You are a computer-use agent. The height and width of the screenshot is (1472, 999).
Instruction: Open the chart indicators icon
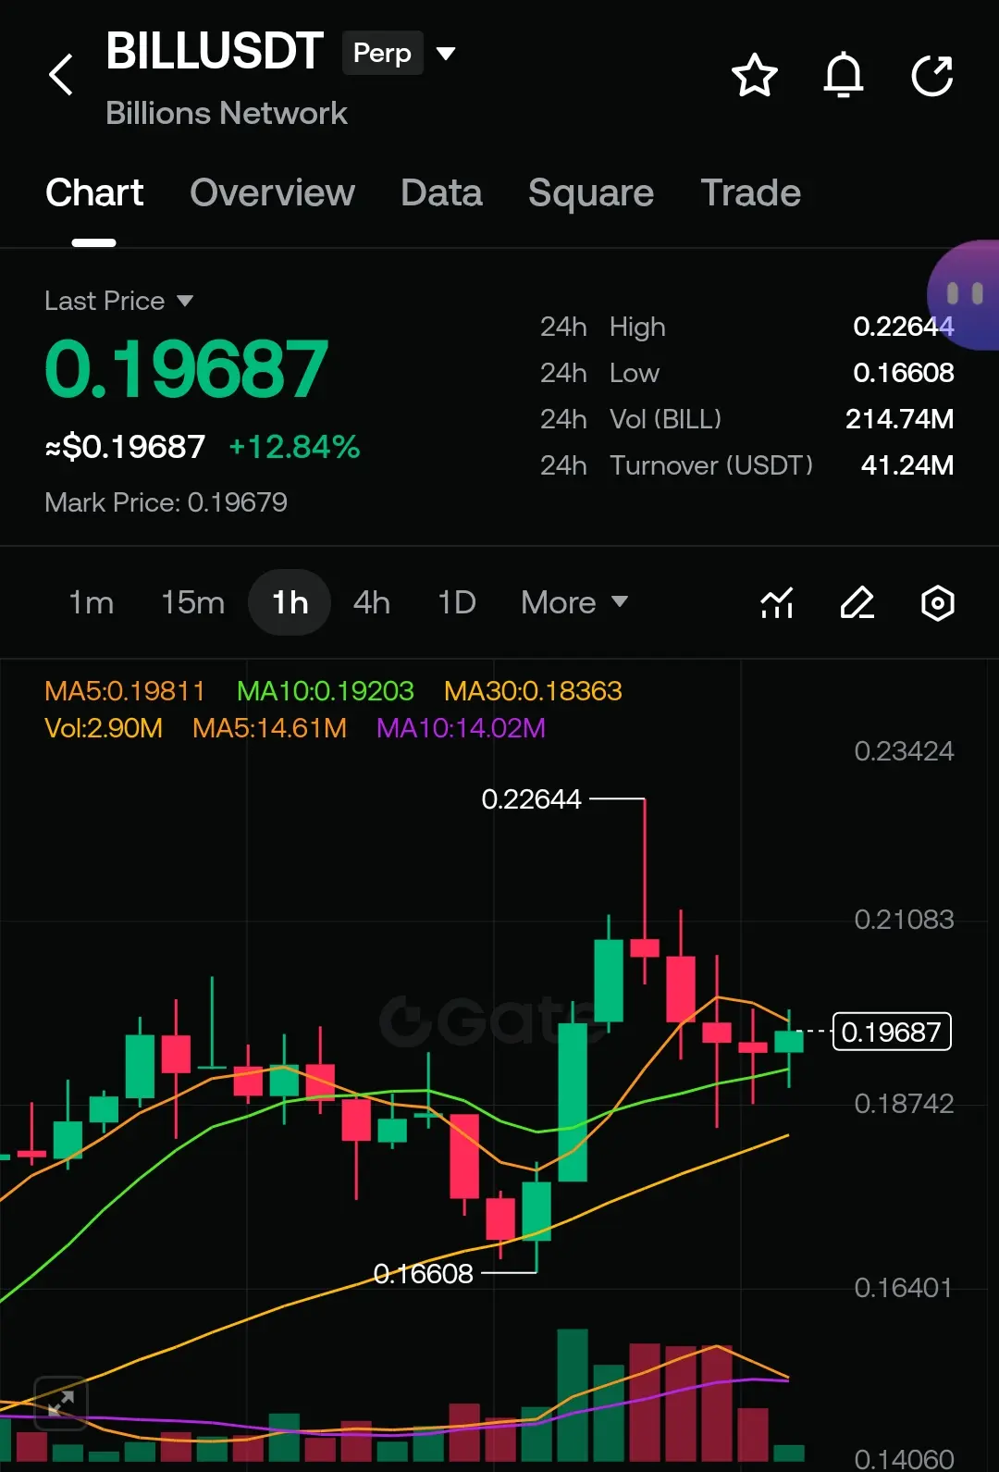pos(777,603)
